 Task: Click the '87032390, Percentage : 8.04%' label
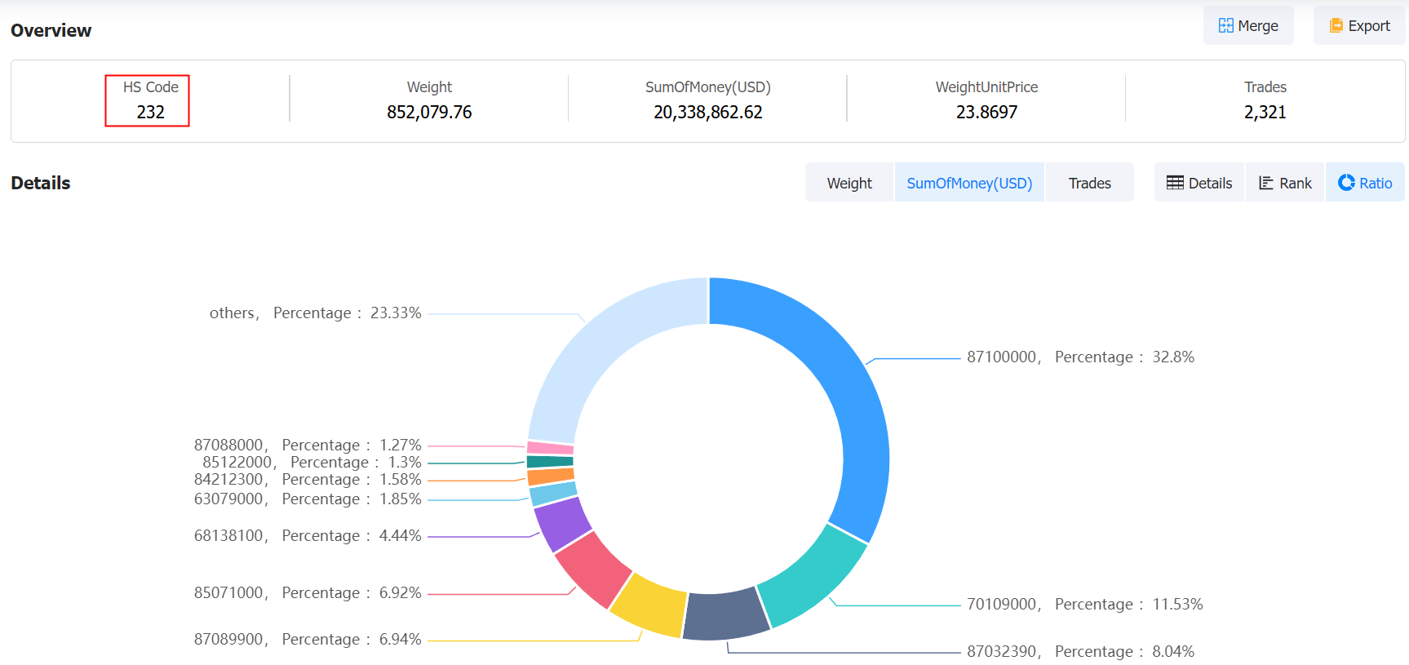[x=1080, y=651]
